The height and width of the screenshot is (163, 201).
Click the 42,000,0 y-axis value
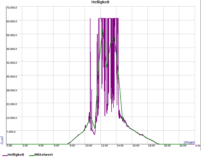[x=12, y=63]
